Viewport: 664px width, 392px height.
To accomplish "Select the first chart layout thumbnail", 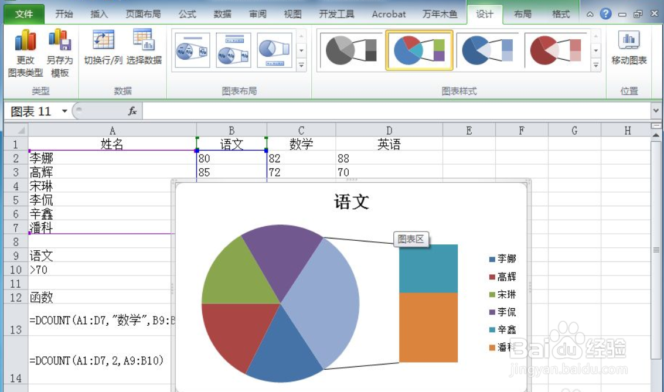I will pyautogui.click(x=192, y=50).
